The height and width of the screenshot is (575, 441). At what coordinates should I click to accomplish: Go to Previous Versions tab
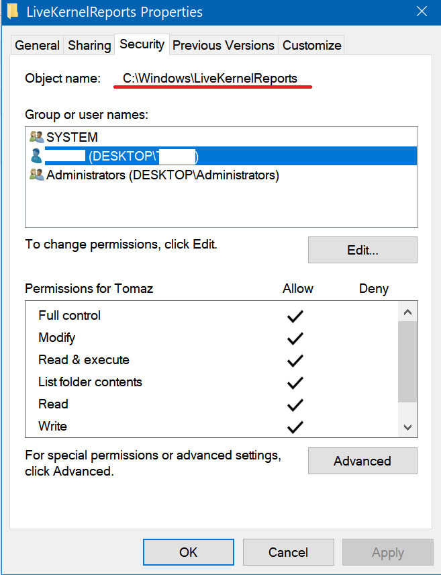tap(224, 46)
